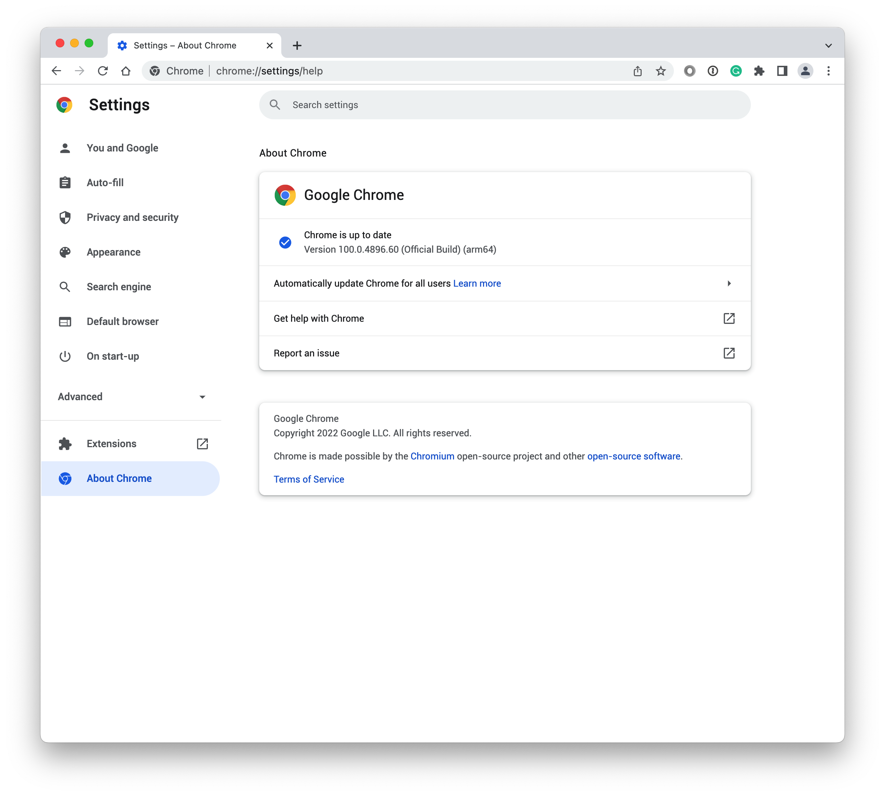Select You and Google settings section
885x796 pixels.
coord(122,147)
